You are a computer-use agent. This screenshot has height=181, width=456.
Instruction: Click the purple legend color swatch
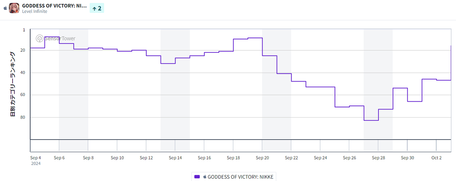pos(197,176)
